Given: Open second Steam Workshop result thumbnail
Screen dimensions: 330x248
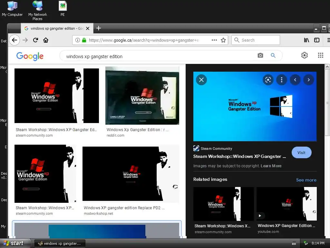Looking at the screenshot, I should (x=45, y=174).
